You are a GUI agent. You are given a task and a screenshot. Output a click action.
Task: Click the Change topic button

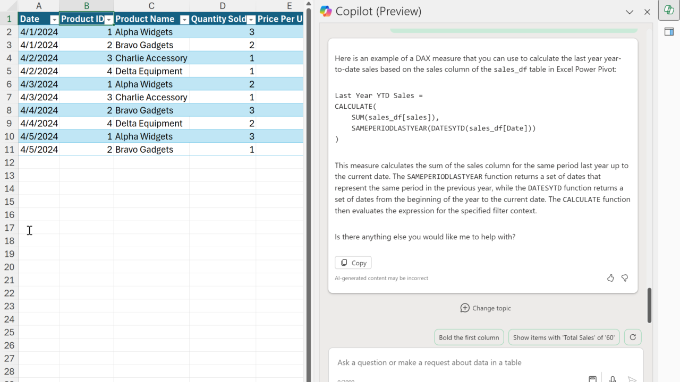(x=486, y=308)
